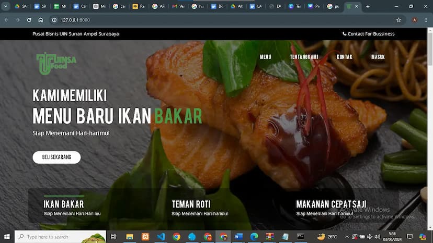Switch to the Google Drive tab labeled SA

[21, 6]
